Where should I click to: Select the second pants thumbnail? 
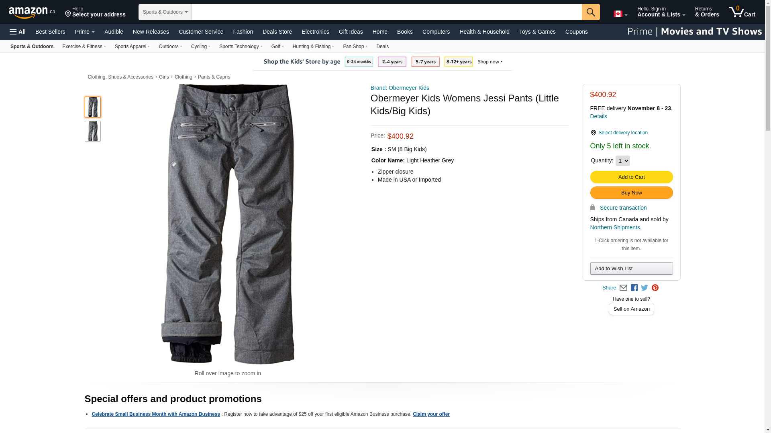pyautogui.click(x=93, y=131)
